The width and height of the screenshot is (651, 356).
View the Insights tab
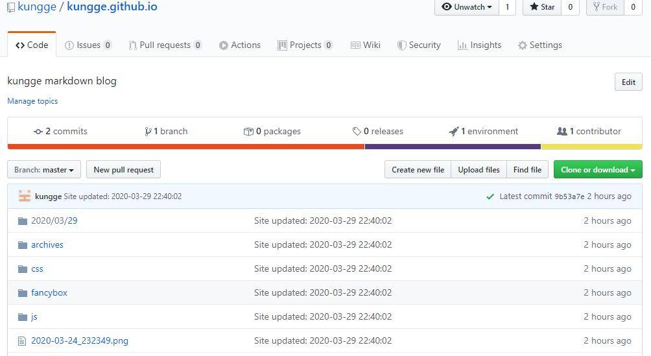(x=480, y=45)
